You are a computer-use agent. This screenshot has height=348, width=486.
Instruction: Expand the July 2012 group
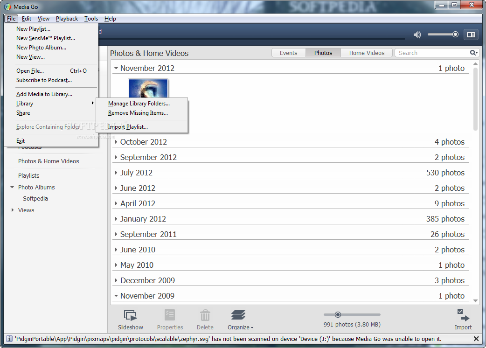(x=116, y=173)
